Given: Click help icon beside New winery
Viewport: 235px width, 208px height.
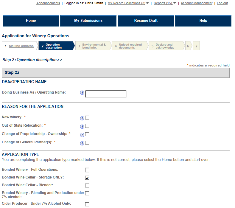Looking at the screenshot, I should point(82,118).
